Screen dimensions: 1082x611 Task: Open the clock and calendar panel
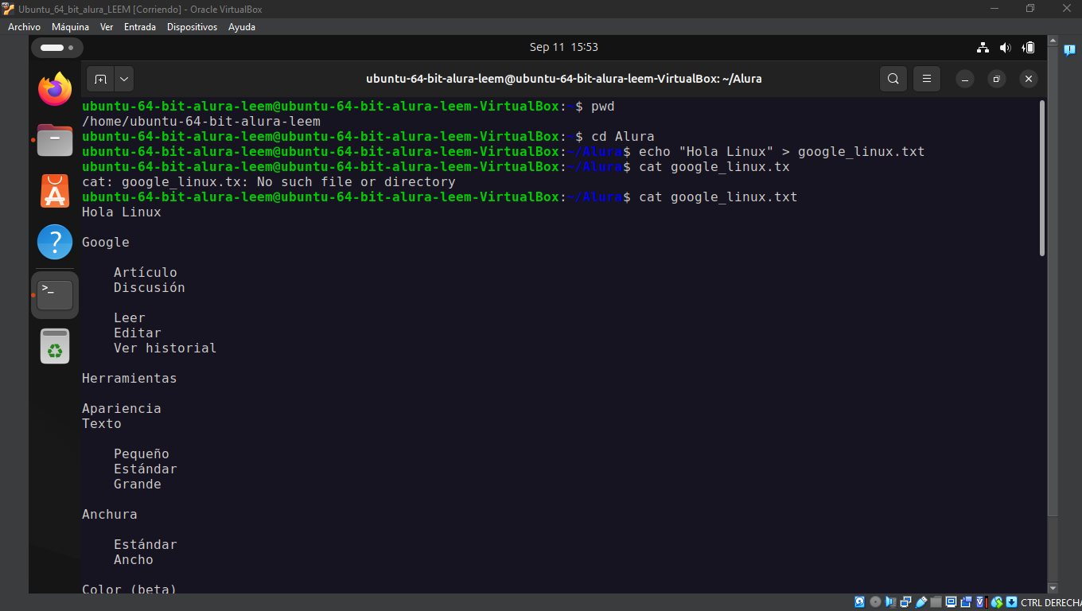coord(564,47)
